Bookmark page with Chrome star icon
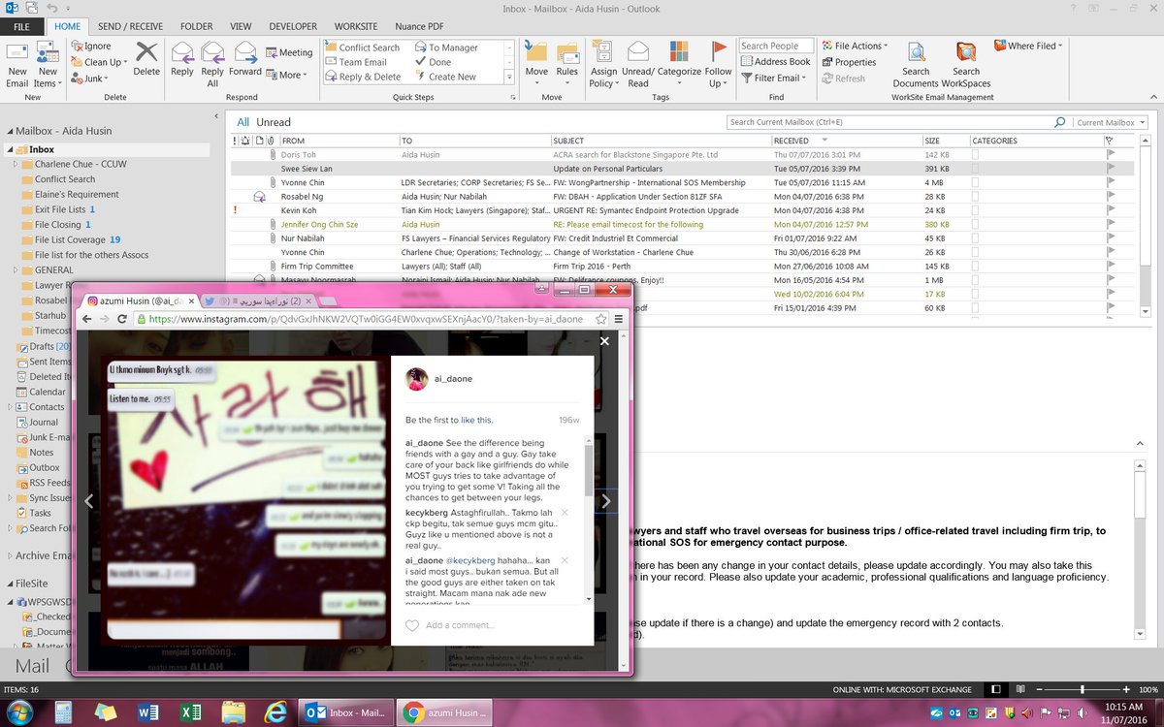 pos(601,318)
